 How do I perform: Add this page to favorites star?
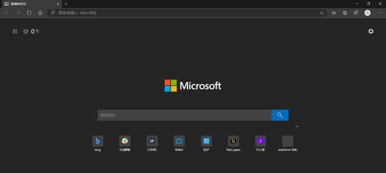coord(322,13)
